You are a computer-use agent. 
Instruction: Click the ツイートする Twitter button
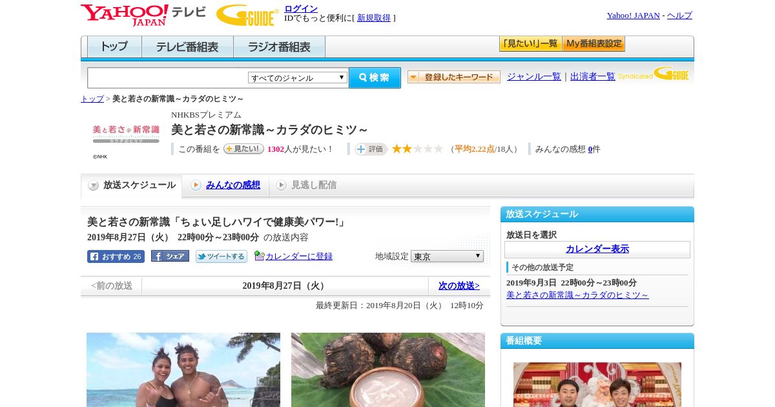tap(222, 256)
